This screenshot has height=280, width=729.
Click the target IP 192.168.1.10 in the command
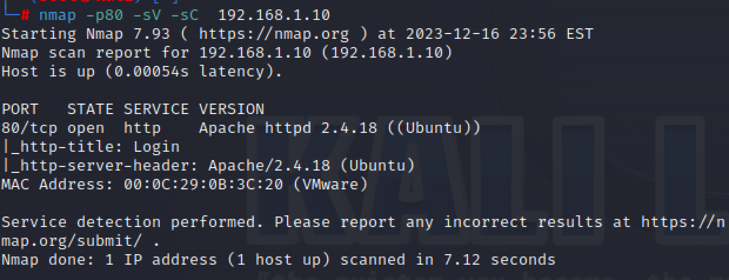pos(274,15)
